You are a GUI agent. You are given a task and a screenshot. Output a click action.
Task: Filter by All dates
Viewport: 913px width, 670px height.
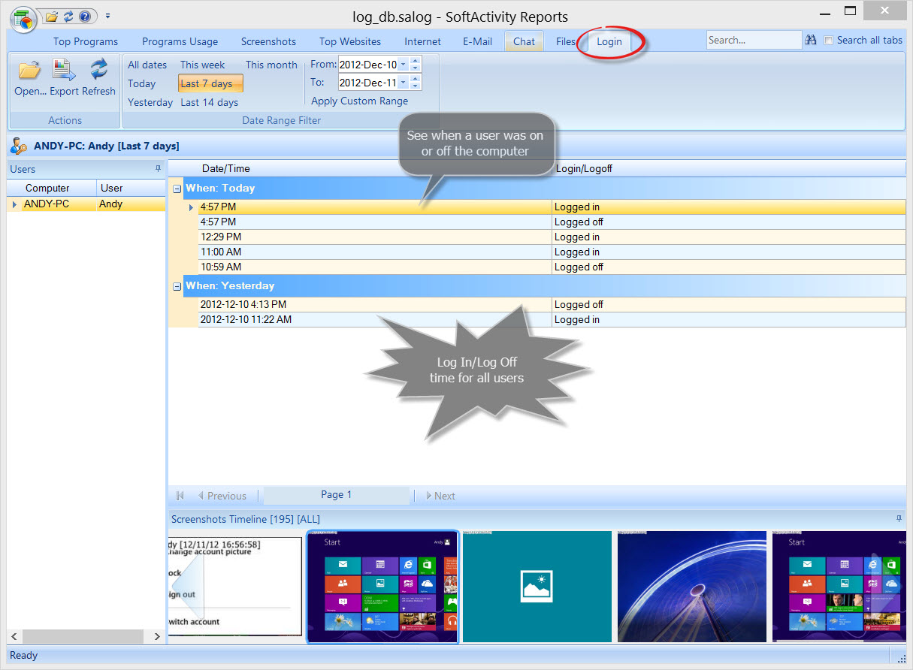point(147,65)
